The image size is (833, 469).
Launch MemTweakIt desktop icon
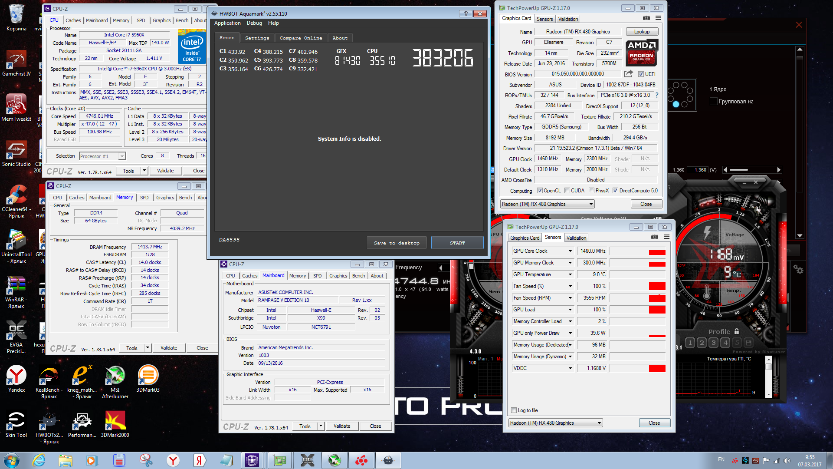(16, 108)
